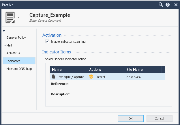Open the General Policy section
Viewport: 180px width, 125px height.
pyautogui.click(x=16, y=38)
